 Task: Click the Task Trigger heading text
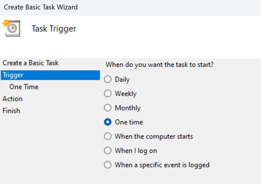54,29
